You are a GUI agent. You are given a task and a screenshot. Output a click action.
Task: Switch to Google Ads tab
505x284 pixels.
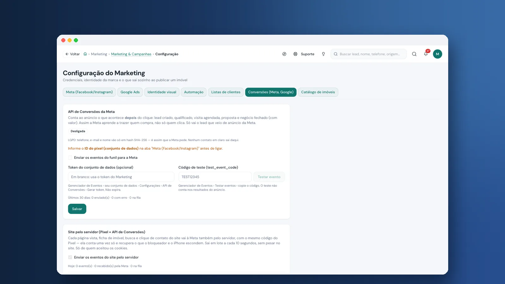click(x=130, y=92)
